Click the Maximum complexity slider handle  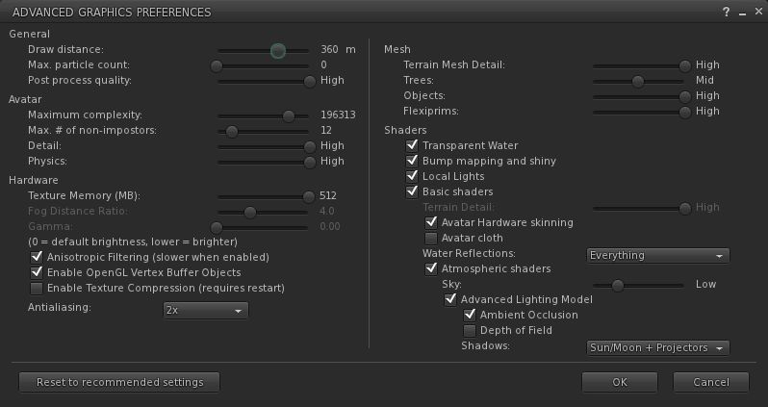coord(288,114)
